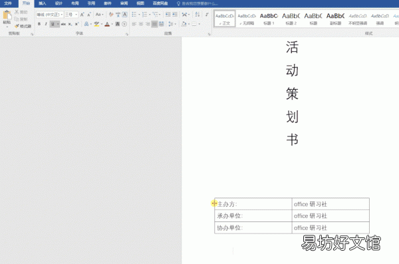The image size is (399, 264).
Task: Open the Change Case Aa dropdown
Action: tap(100, 15)
